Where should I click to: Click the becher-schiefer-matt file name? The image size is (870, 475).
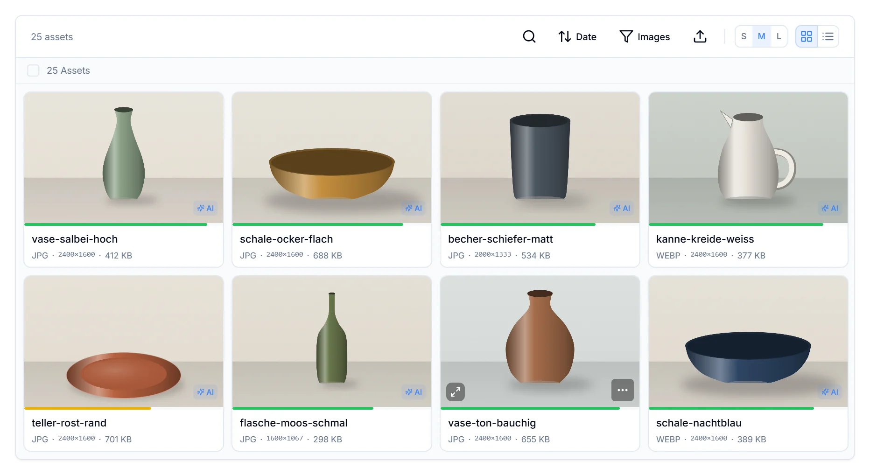(x=500, y=239)
